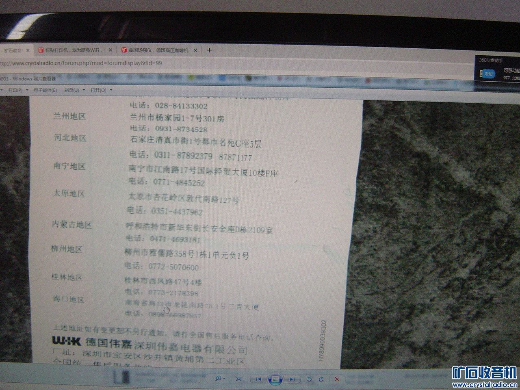Open the zoom magnifier in Photo Viewer

[219, 379]
